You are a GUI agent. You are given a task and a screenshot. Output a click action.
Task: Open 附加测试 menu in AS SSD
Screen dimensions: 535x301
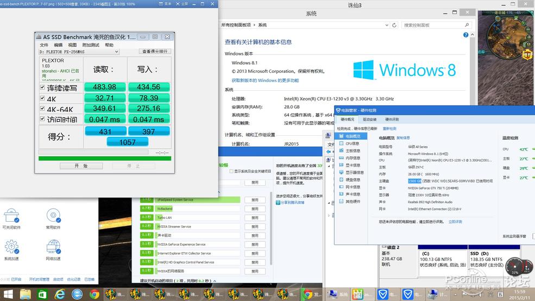click(91, 45)
